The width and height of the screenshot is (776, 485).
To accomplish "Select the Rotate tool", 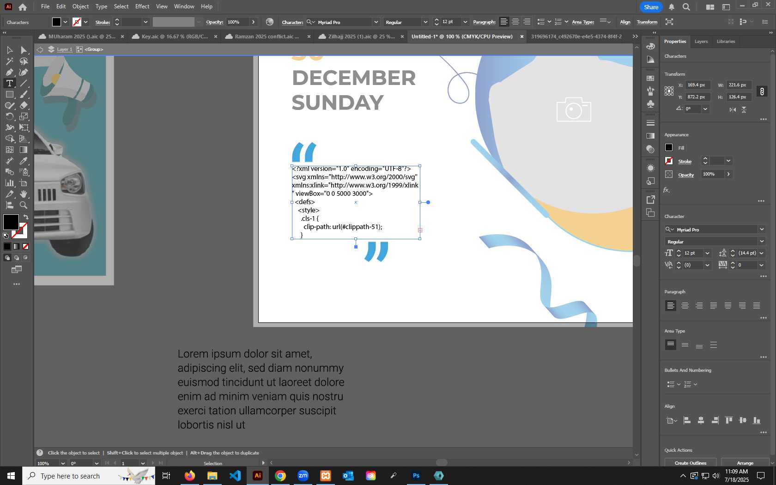I will click(x=9, y=116).
